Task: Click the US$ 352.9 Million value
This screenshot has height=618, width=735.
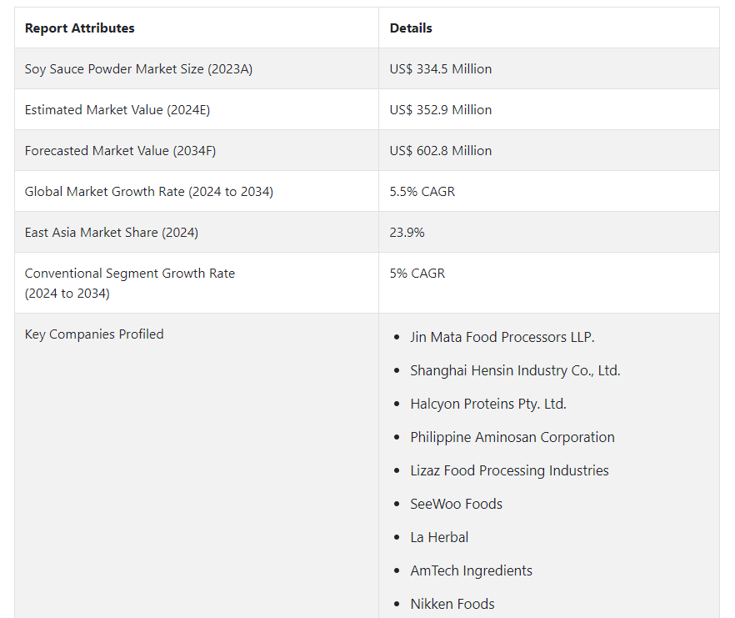Action: 440,110
